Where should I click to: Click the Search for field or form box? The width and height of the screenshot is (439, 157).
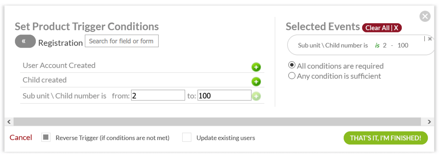click(x=121, y=41)
